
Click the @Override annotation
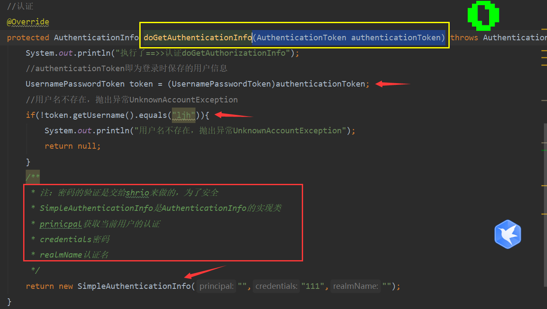tap(28, 22)
